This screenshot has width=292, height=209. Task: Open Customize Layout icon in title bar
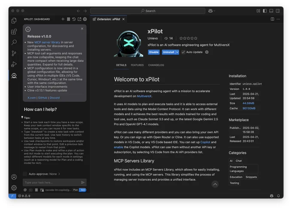[x=259, y=11]
